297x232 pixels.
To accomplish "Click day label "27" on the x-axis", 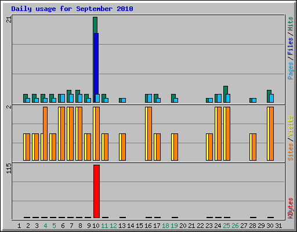I will [244, 226].
